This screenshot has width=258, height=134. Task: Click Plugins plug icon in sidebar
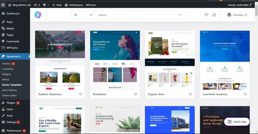coord(3,103)
